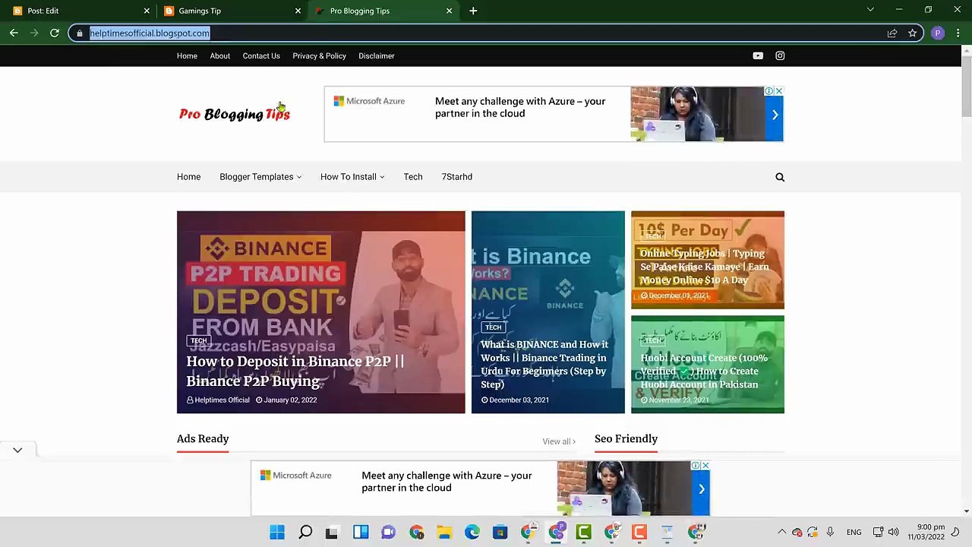The image size is (972, 547).
Task: Open the YouTube icon in top bar
Action: (x=758, y=55)
